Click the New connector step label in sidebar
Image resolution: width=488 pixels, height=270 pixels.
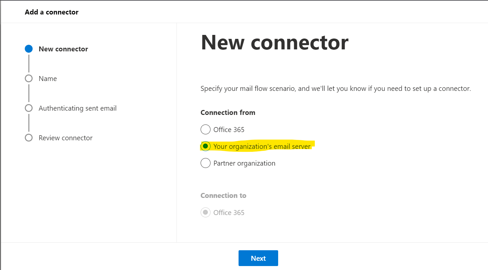point(63,49)
